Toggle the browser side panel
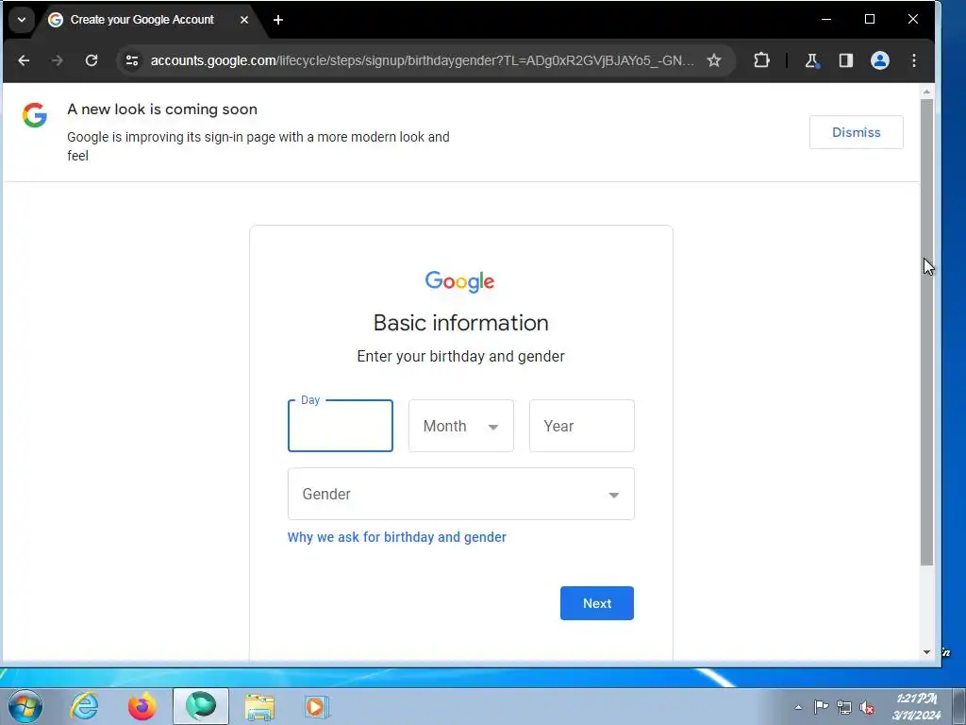966x725 pixels. [x=846, y=60]
